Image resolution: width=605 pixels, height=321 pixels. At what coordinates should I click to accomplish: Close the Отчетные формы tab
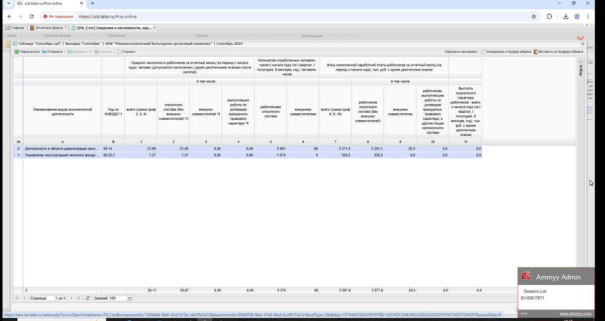[x=66, y=28]
